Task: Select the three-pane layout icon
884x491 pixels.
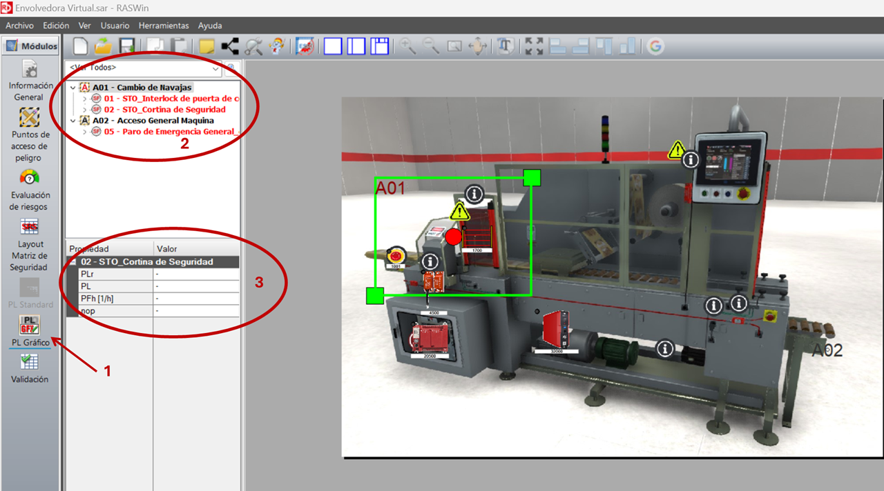Action: [x=380, y=46]
